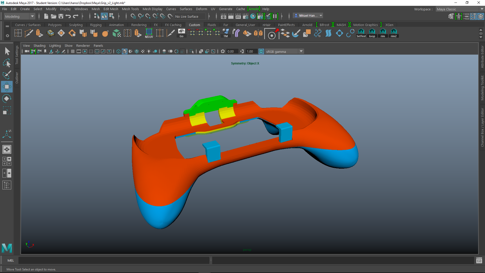Viewport: 485px width, 273px height.
Task: Click the gamma value 1.00 field
Action: 252,51
